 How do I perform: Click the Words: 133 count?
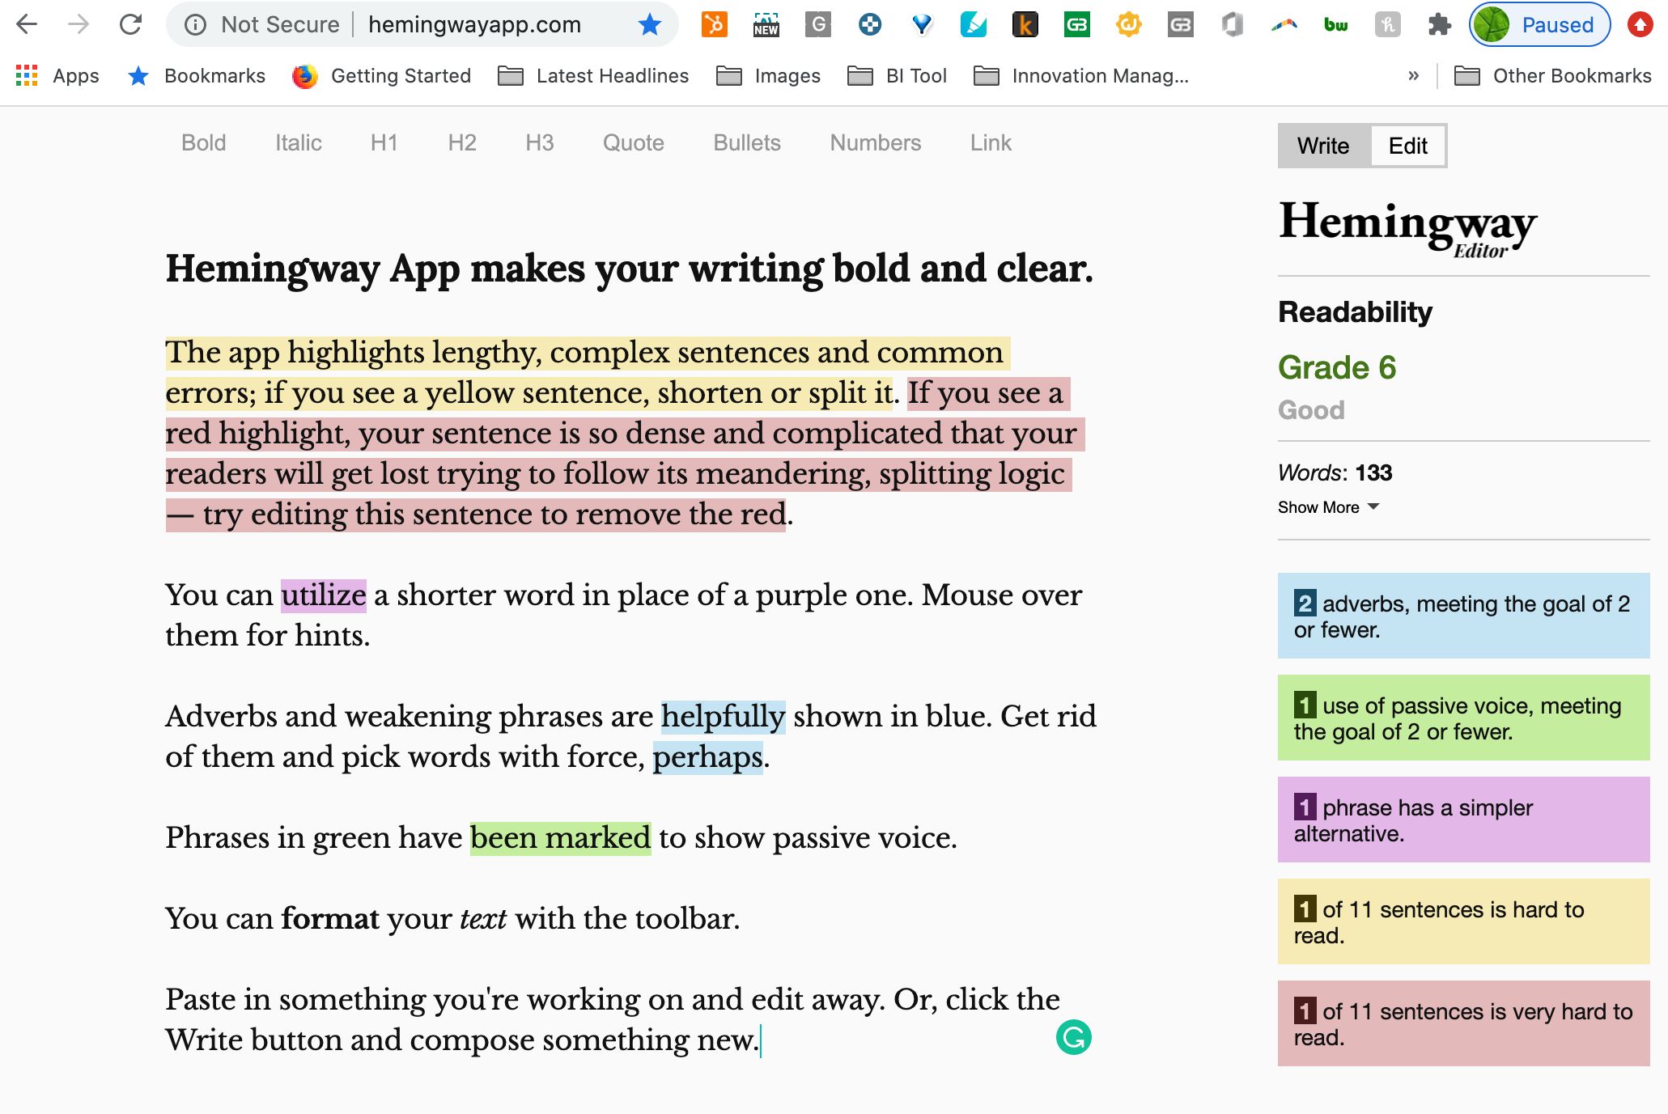[x=1335, y=472]
